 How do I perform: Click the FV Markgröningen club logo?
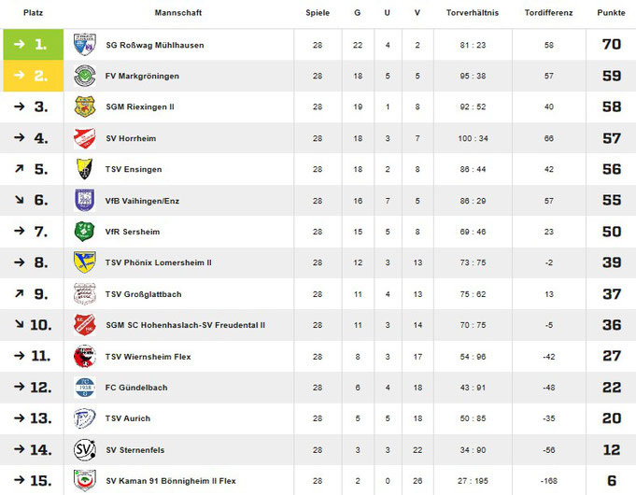(85, 76)
